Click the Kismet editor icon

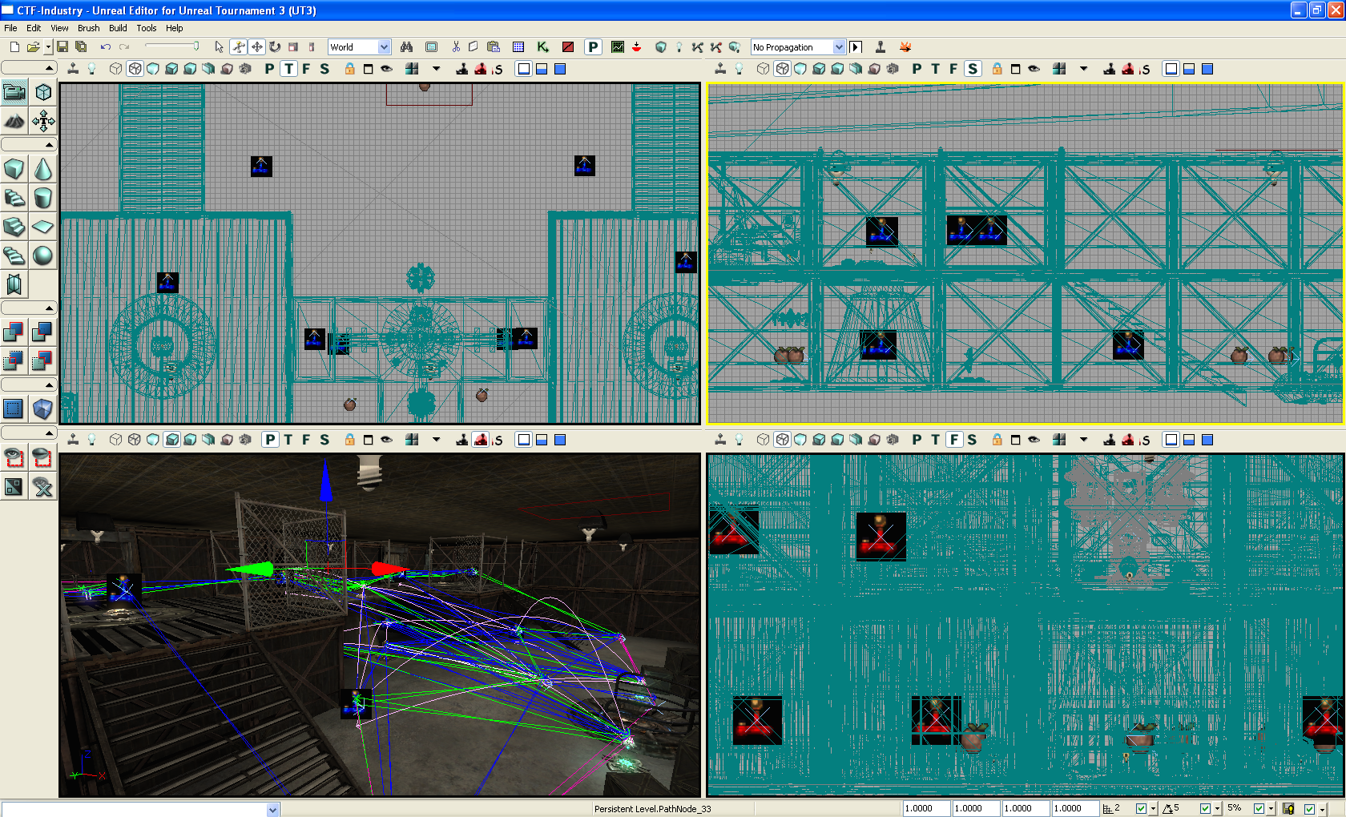click(542, 47)
